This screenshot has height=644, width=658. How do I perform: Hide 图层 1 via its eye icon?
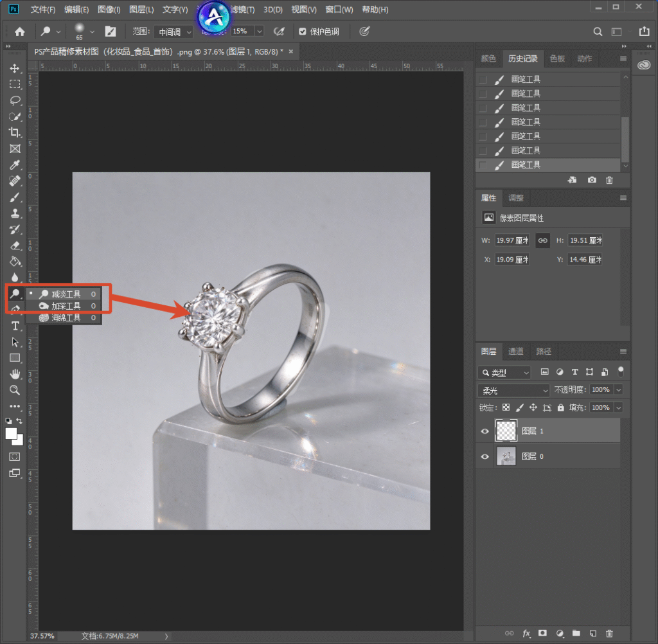(x=485, y=431)
